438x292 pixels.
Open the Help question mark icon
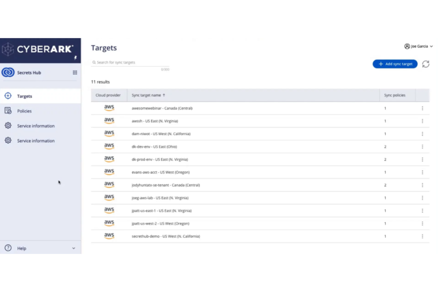coord(8,248)
